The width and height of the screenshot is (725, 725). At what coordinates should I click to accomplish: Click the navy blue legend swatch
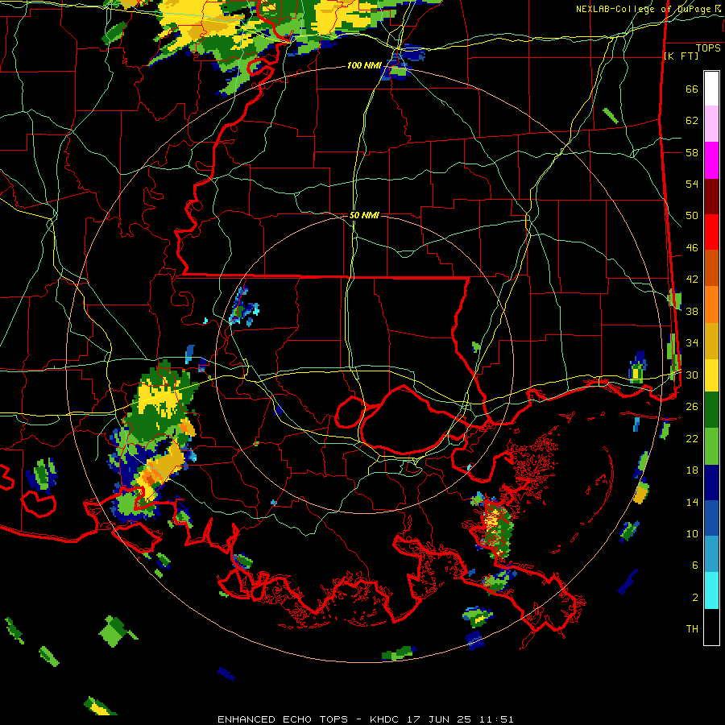click(711, 483)
